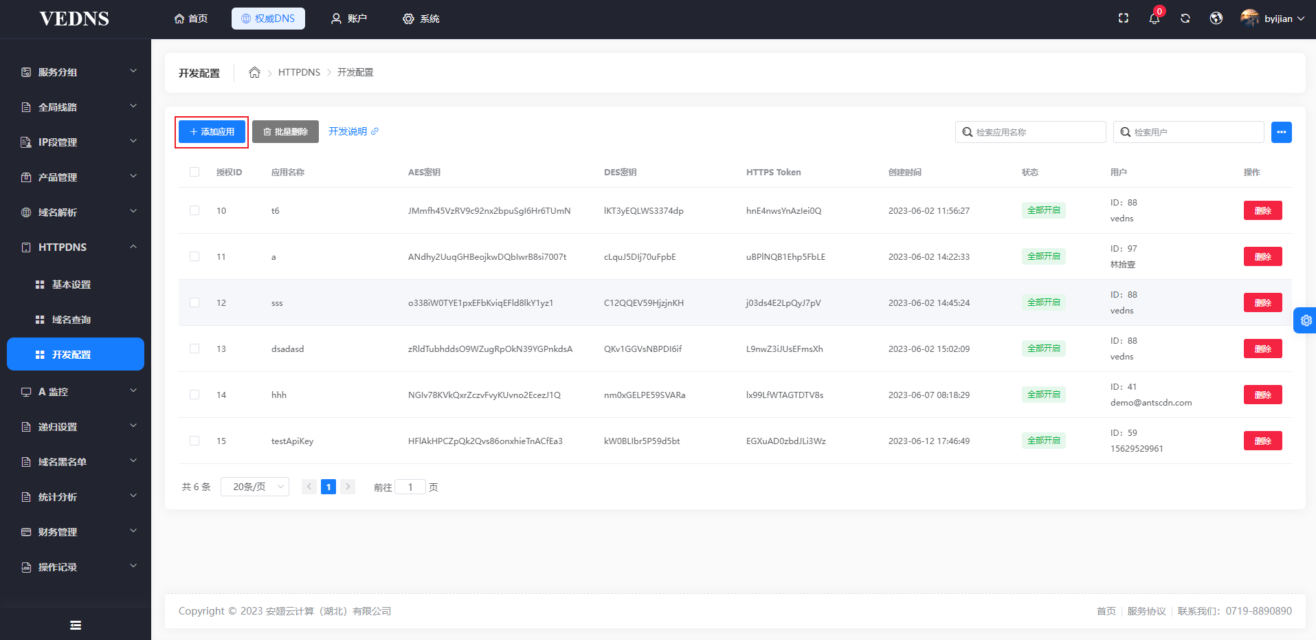Click 服务协议 footer link
The width and height of the screenshot is (1316, 640).
[x=1146, y=611]
